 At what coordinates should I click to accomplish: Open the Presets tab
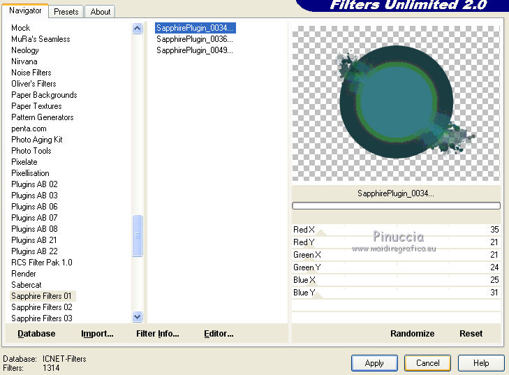pyautogui.click(x=66, y=12)
